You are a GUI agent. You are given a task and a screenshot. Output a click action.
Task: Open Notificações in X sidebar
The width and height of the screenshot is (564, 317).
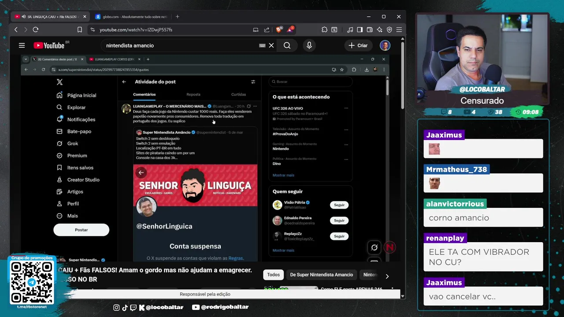[x=75, y=119]
